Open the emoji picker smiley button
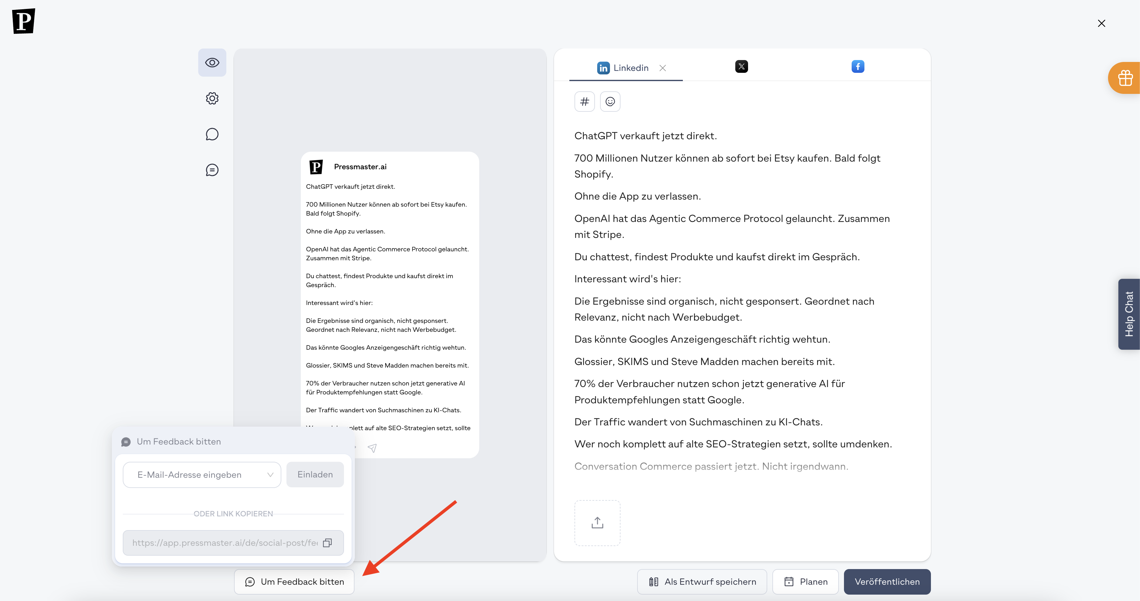The height and width of the screenshot is (601, 1140). click(x=610, y=102)
